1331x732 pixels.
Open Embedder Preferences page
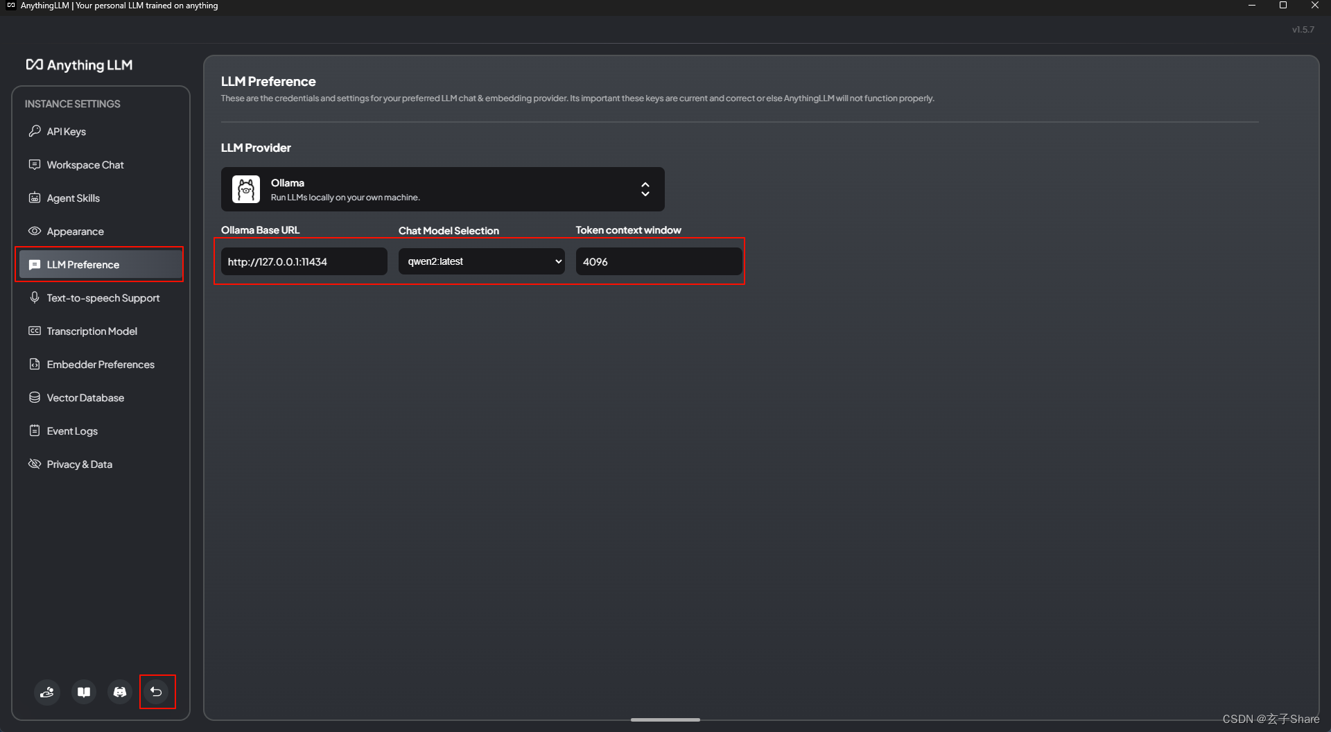[x=101, y=364]
